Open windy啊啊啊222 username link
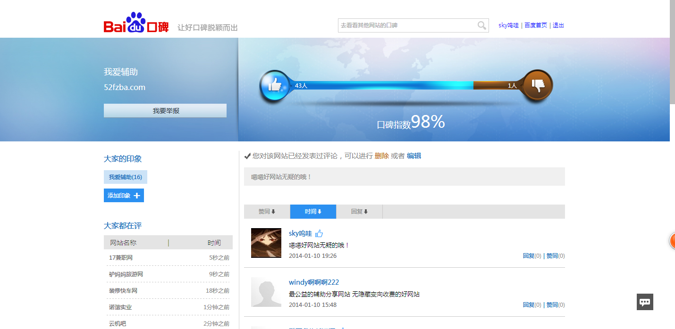 tap(314, 282)
